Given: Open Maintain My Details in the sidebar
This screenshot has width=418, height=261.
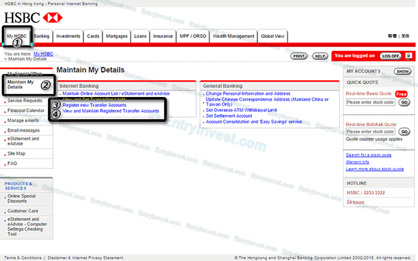Looking at the screenshot, I should point(21,85).
